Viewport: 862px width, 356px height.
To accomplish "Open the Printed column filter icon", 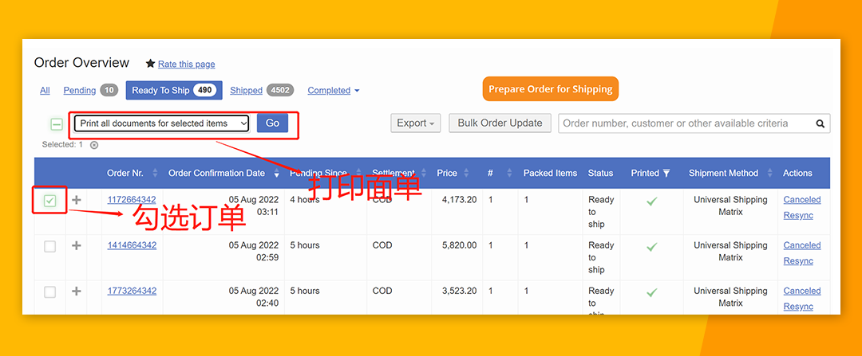I will click(x=666, y=174).
